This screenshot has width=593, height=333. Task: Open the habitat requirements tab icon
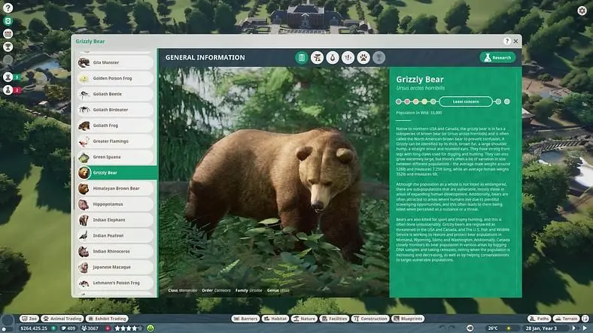(x=317, y=58)
